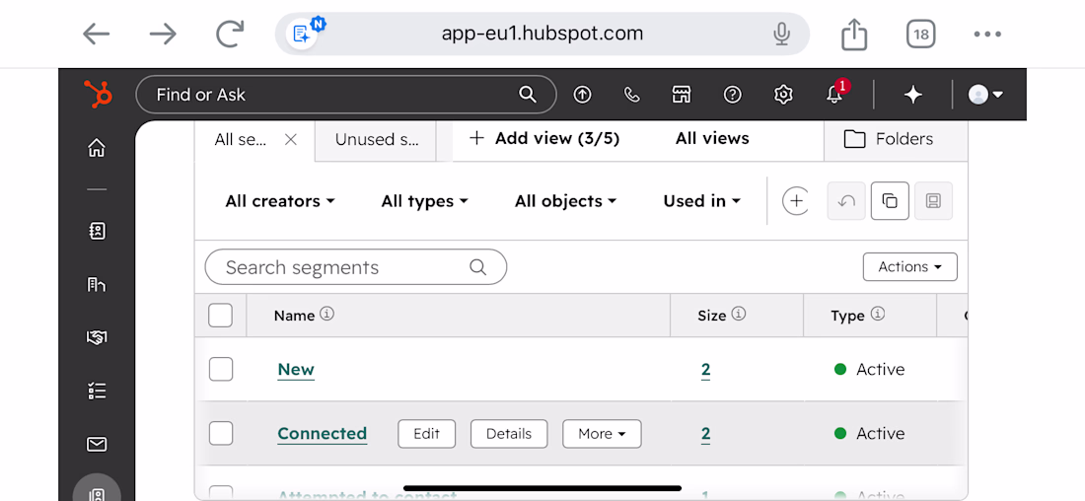Clone the view with the copy icon
Screen dimensions: 1085x501
(x=890, y=201)
